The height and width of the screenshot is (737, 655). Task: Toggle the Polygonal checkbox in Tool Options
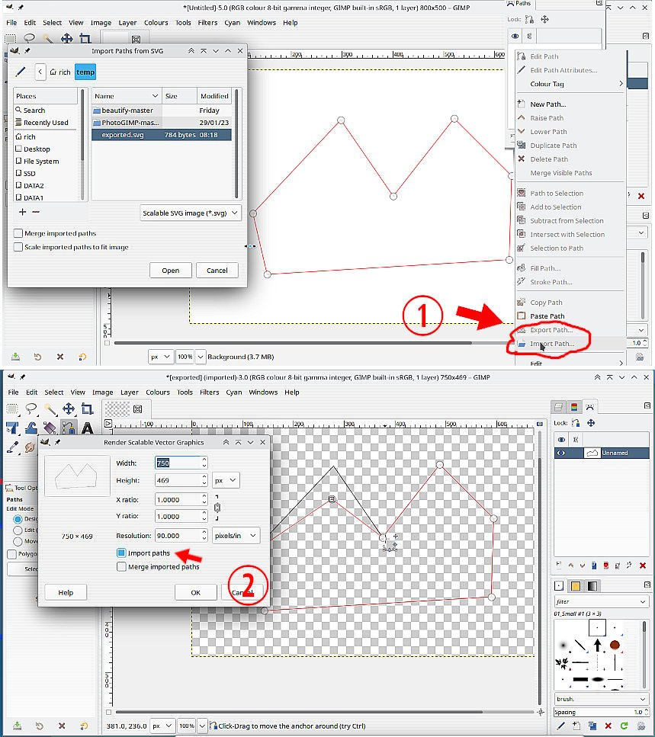11,554
